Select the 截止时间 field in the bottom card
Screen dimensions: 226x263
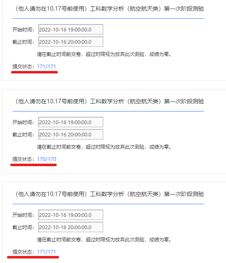click(x=71, y=227)
